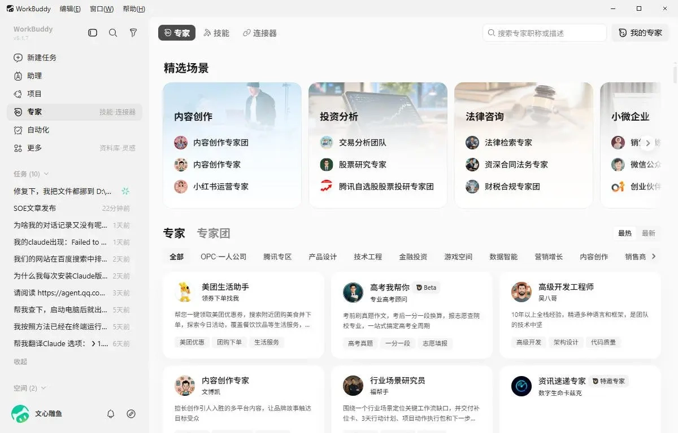The height and width of the screenshot is (433, 678).
Task: Click the filter funnel icon in sidebar
Action: coord(133,33)
